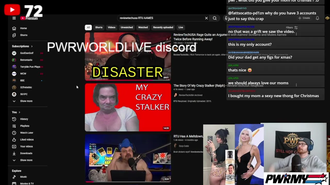Viewport: 330px width, 185px height.
Task: Open the hamburger guide menu
Action: pyautogui.click(x=14, y=18)
